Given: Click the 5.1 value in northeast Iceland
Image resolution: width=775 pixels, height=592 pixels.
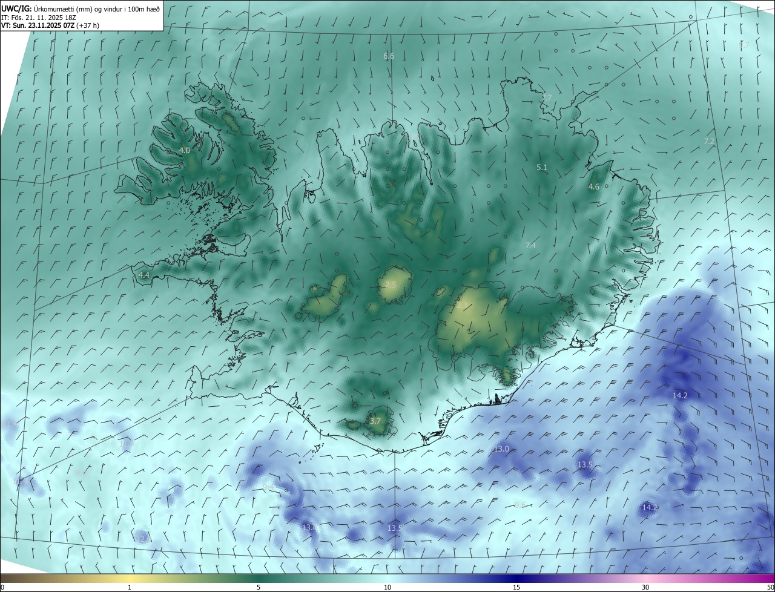Looking at the screenshot, I should [542, 167].
